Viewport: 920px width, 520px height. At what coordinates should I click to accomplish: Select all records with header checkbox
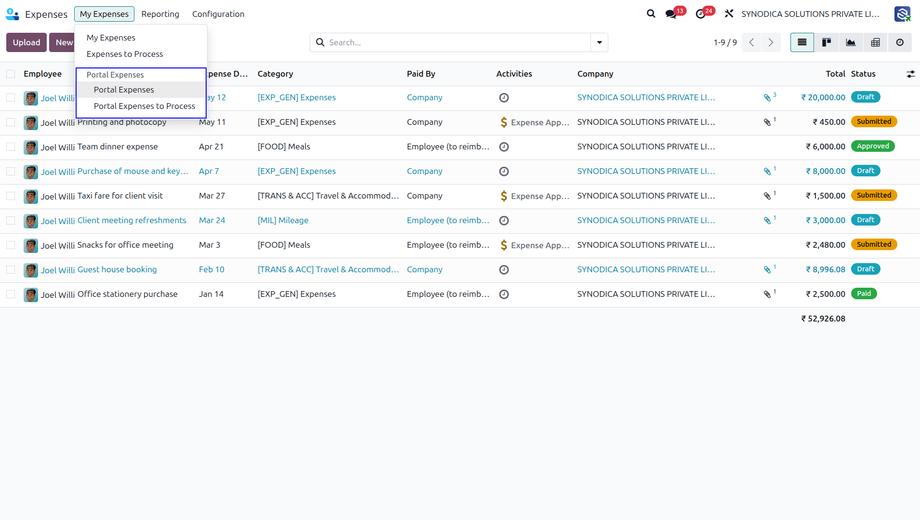pyautogui.click(x=11, y=74)
